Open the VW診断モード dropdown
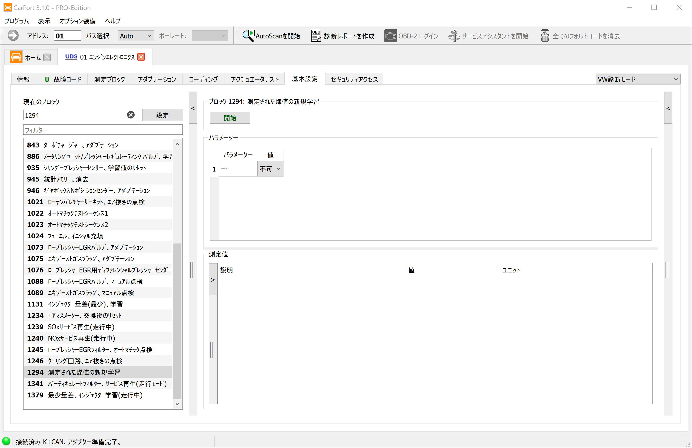Viewport: 692px width, 448px height. [x=638, y=79]
